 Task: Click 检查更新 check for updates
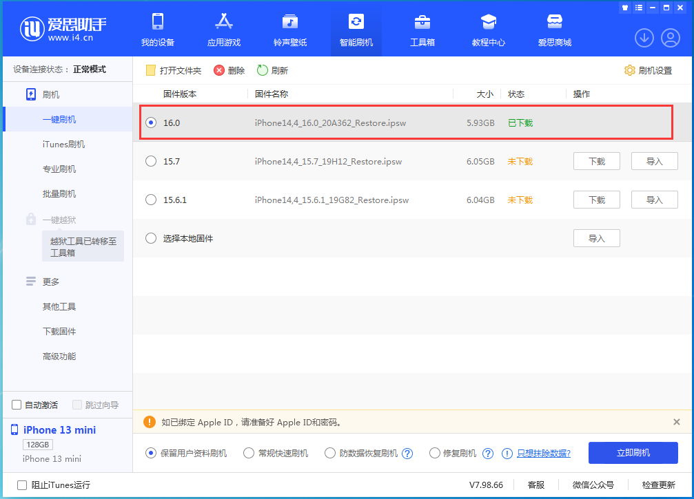[659, 485]
